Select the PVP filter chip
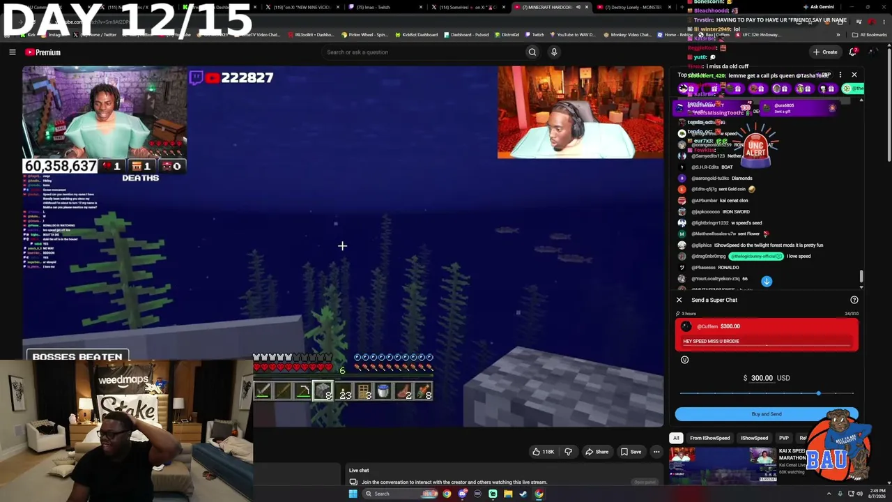The height and width of the screenshot is (502, 892). click(784, 438)
